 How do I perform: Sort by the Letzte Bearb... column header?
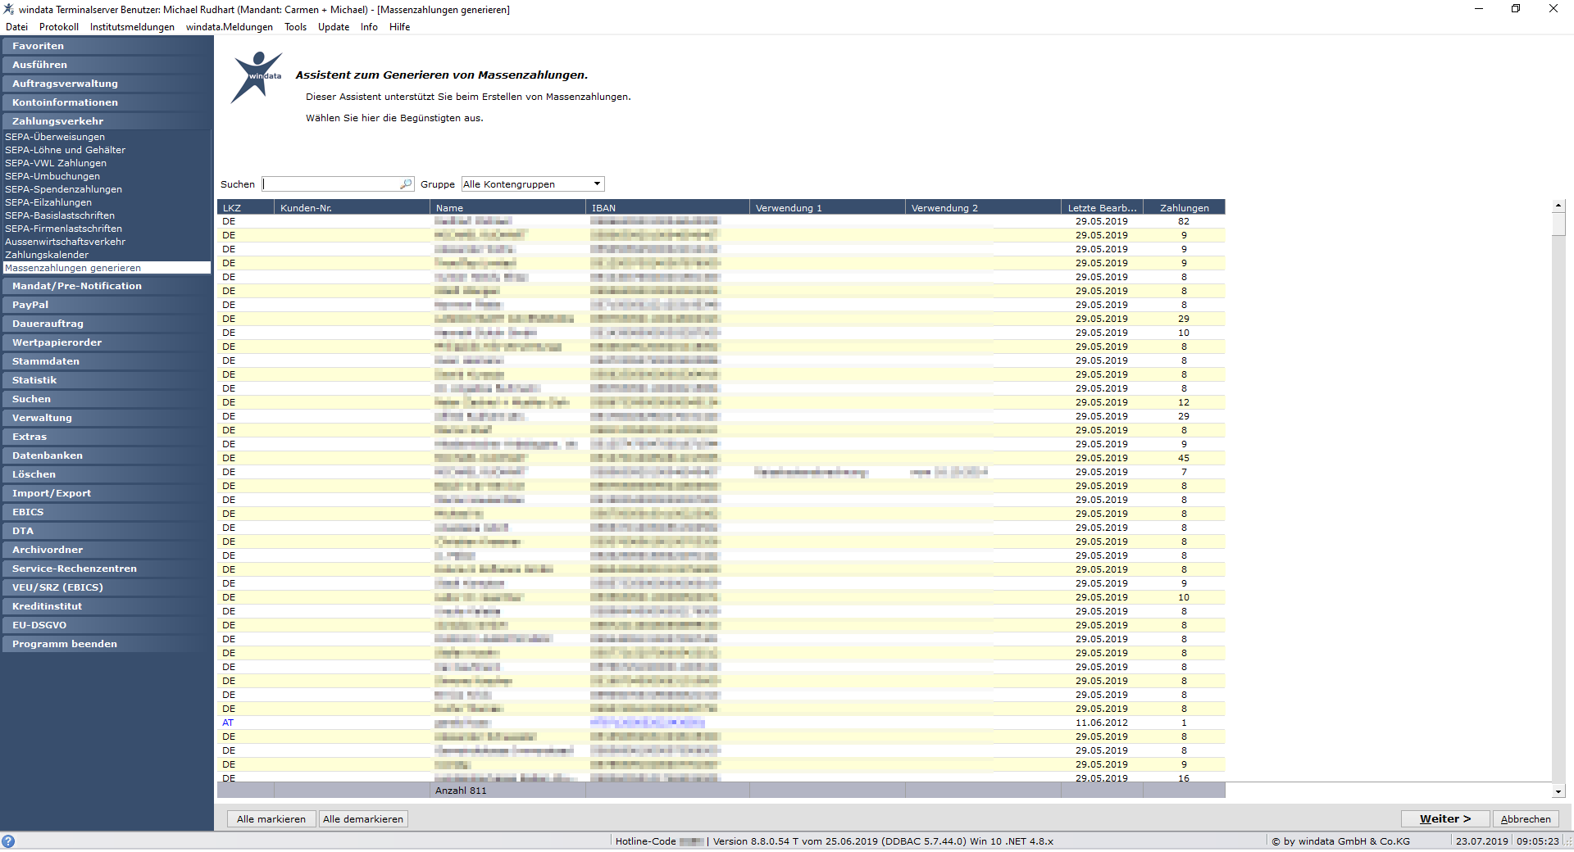pyautogui.click(x=1102, y=207)
